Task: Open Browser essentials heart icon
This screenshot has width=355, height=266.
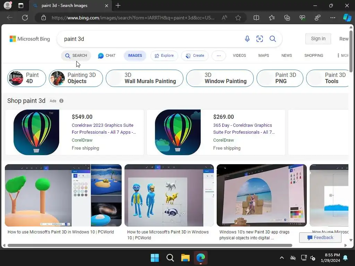Action: coord(302,18)
